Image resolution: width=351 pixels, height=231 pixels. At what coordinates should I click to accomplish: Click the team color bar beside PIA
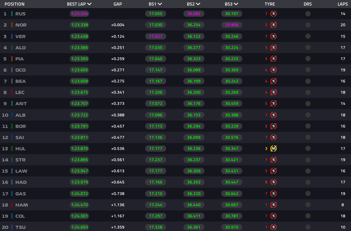(x=12, y=59)
